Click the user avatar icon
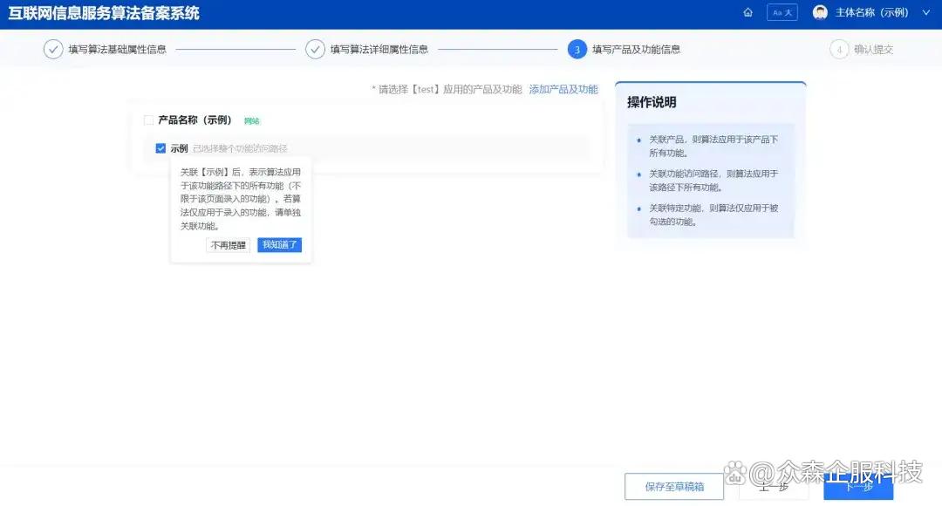This screenshot has height=506, width=942. coord(820,12)
